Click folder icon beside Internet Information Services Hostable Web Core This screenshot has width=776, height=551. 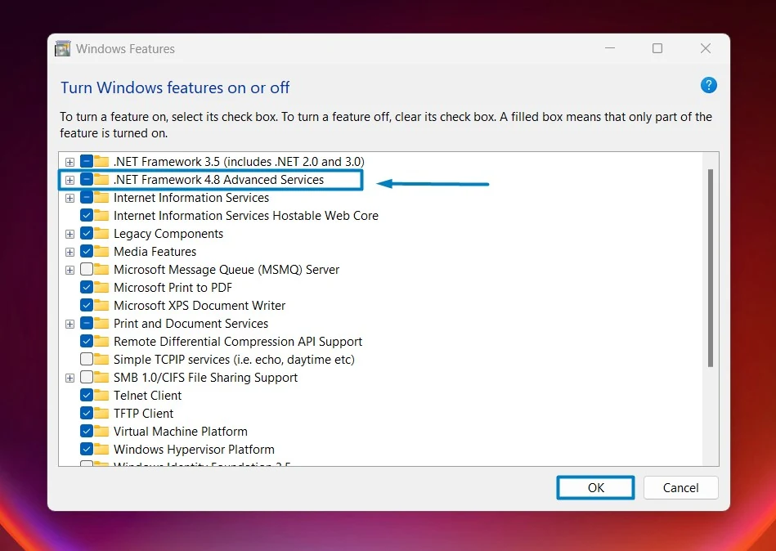pos(101,215)
